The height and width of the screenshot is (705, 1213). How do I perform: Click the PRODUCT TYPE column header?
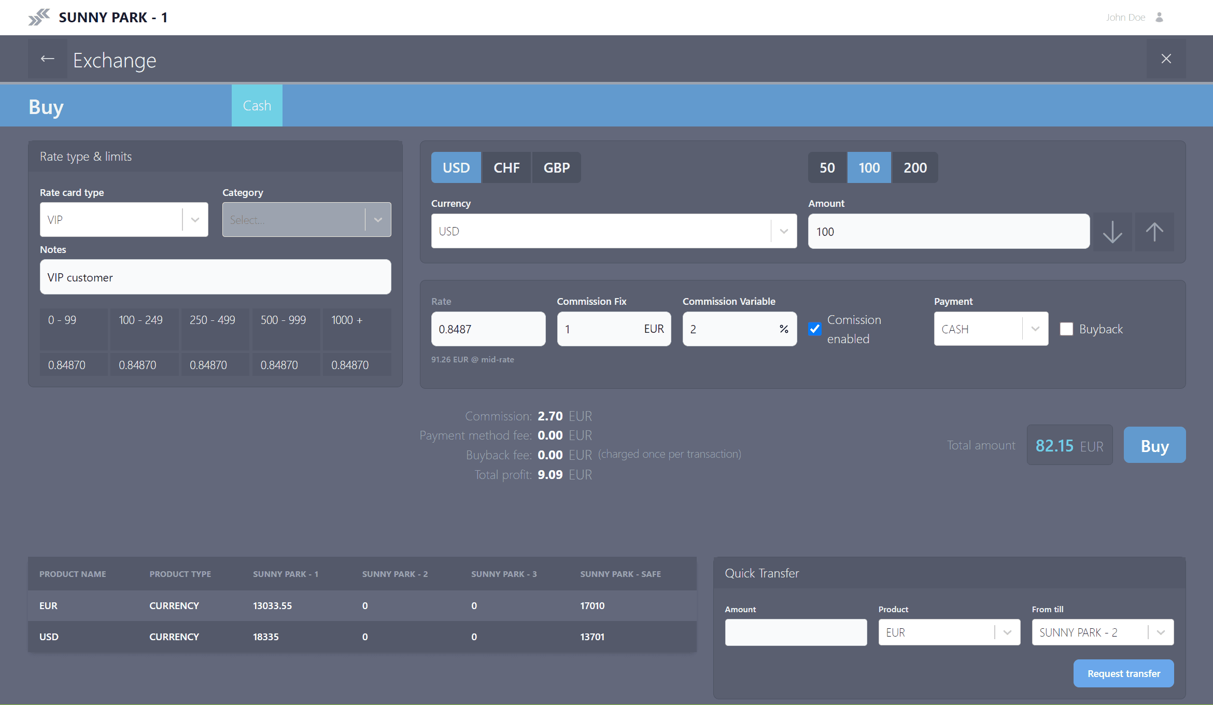180,574
